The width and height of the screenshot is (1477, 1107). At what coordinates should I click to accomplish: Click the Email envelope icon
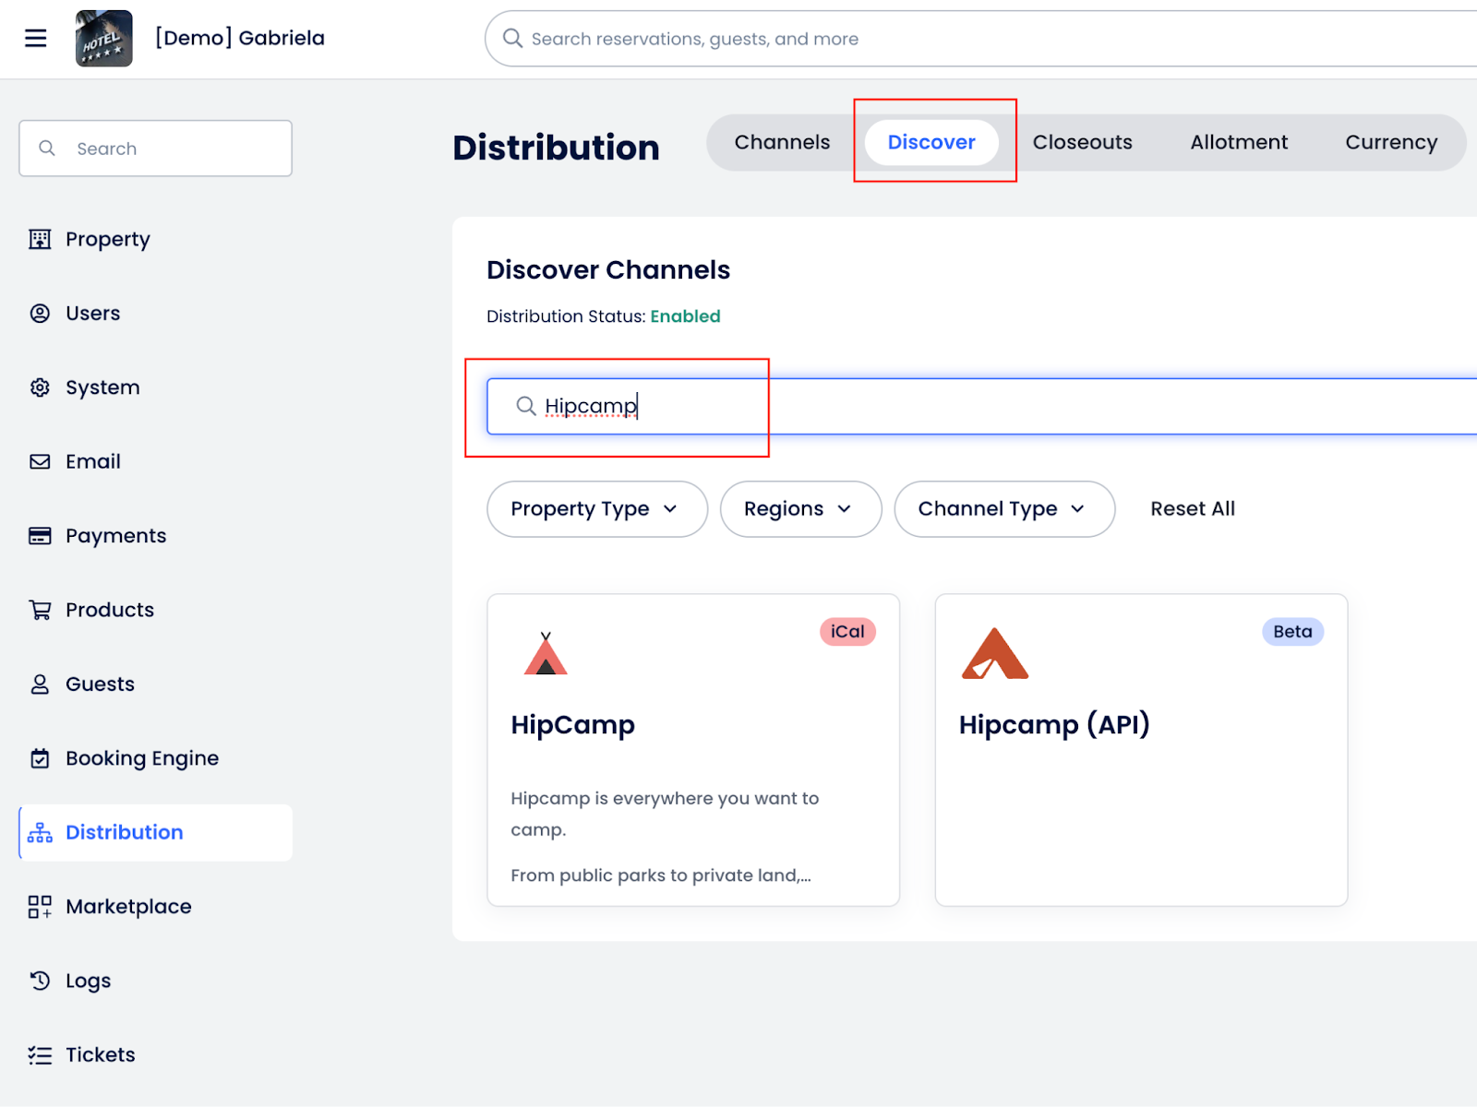point(40,461)
